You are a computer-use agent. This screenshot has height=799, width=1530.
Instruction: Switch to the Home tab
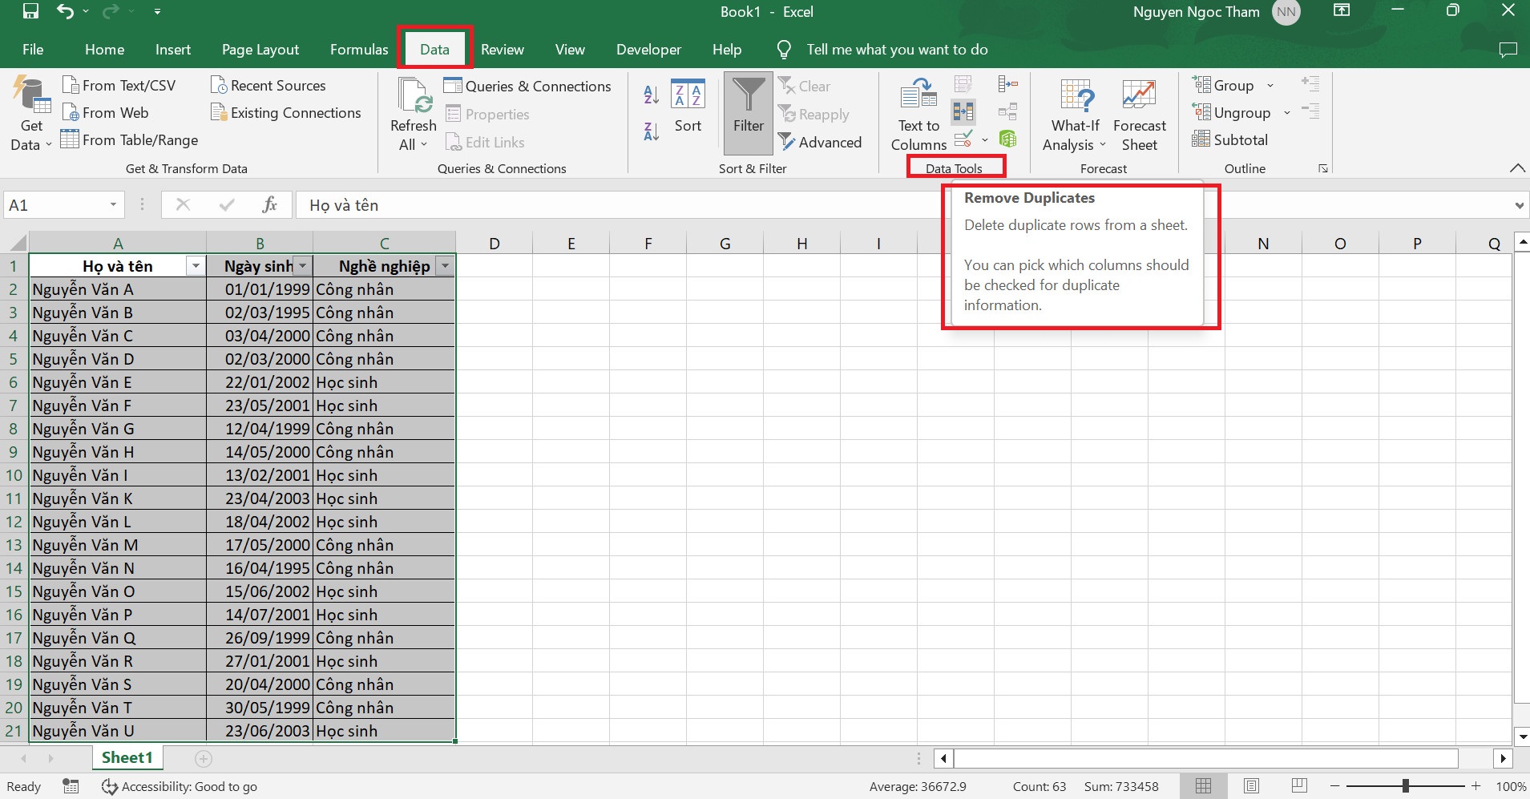click(x=104, y=49)
